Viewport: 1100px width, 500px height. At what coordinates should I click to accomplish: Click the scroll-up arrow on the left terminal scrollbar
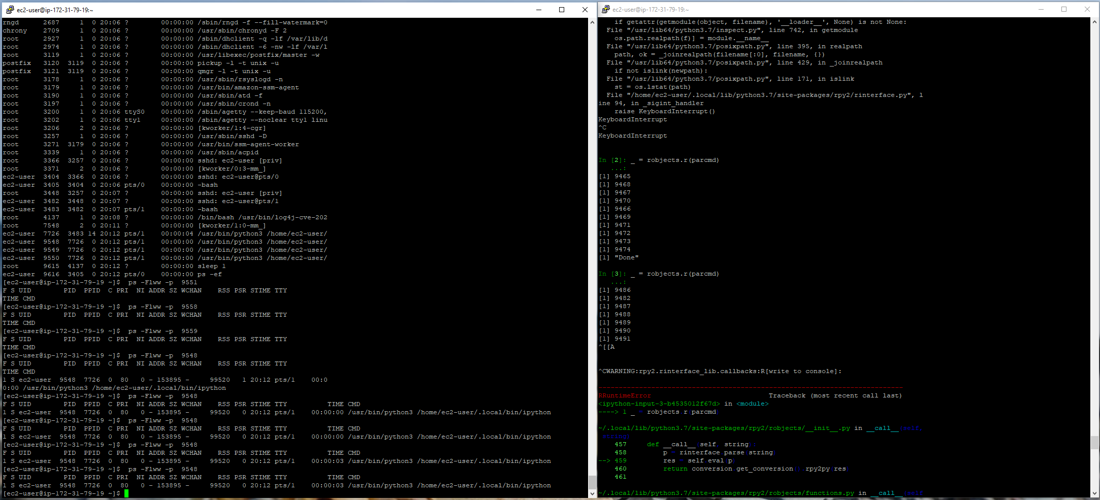[592, 22]
